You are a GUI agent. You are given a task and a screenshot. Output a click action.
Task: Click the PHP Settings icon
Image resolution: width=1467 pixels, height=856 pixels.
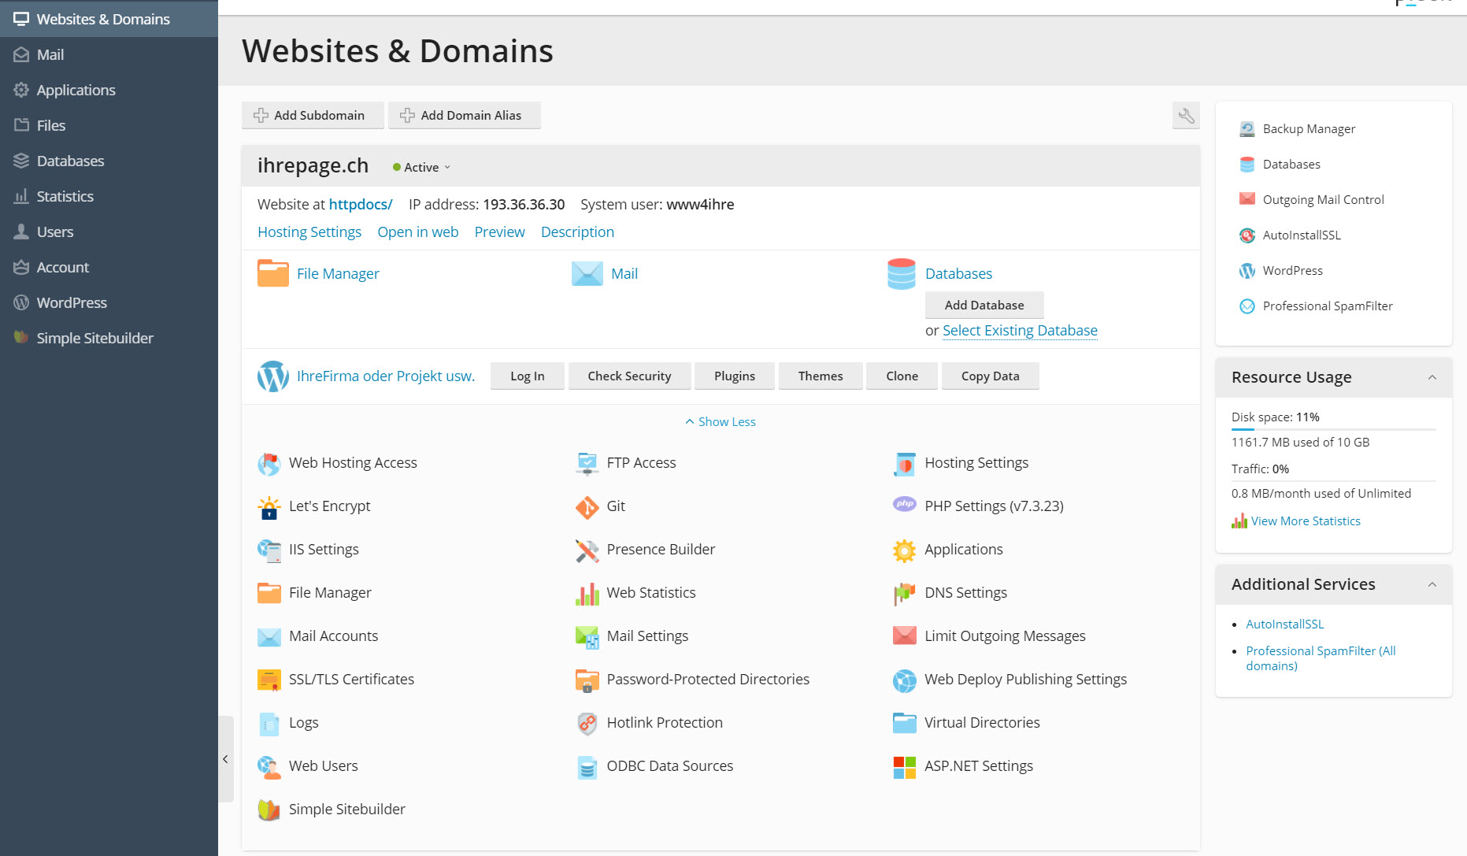(x=904, y=505)
